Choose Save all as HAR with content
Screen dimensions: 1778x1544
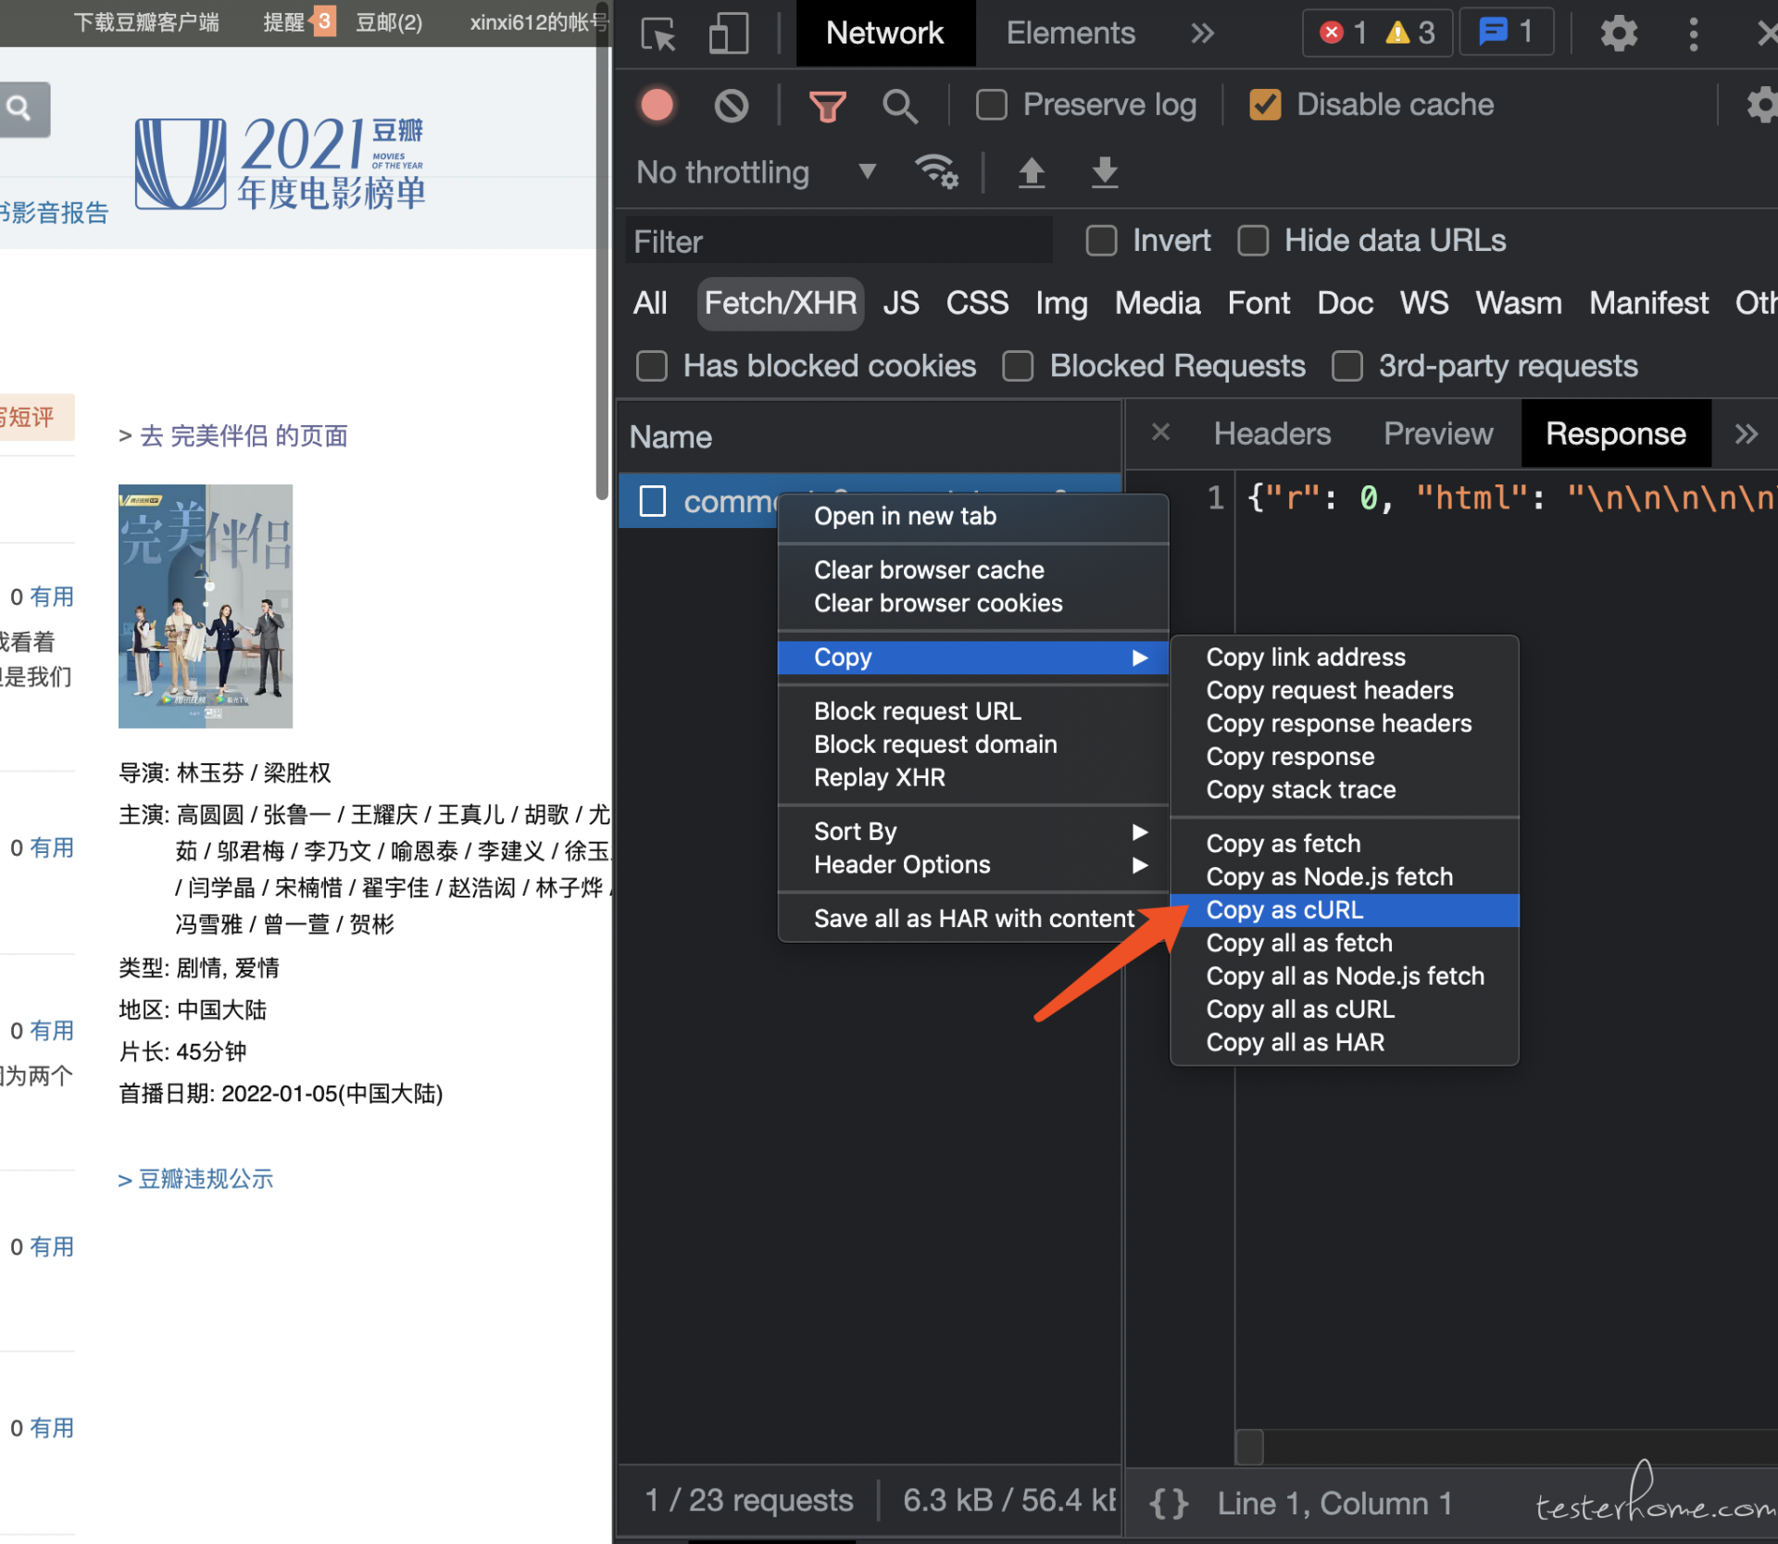coord(973,918)
